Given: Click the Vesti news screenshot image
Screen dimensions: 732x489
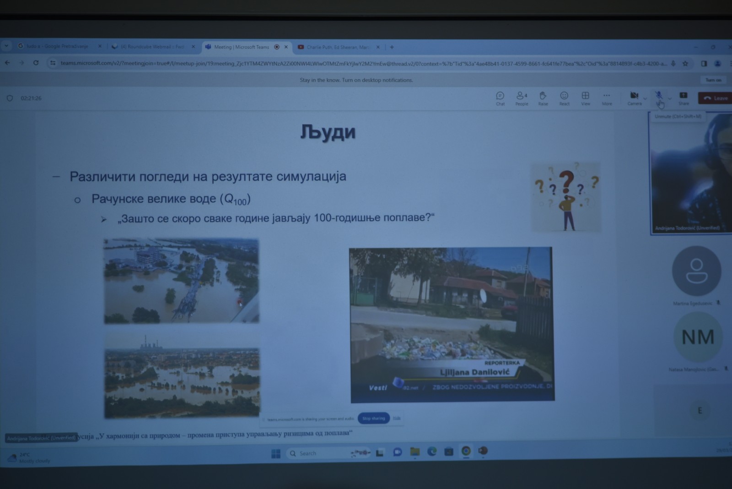Looking at the screenshot, I should coord(452,325).
